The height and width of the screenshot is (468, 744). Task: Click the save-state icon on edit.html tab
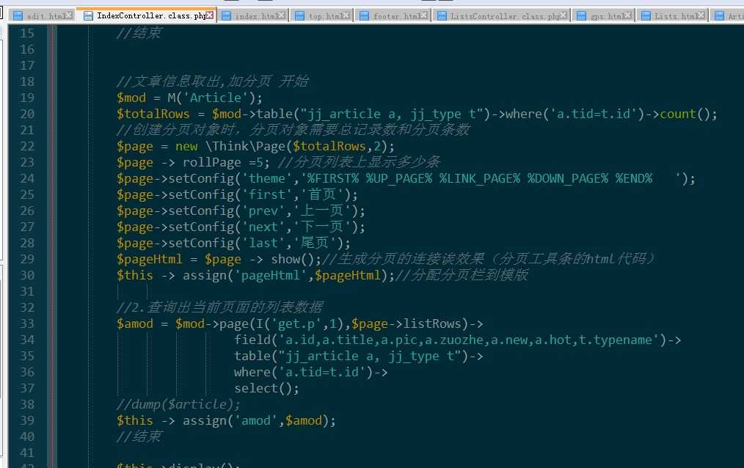(18, 15)
